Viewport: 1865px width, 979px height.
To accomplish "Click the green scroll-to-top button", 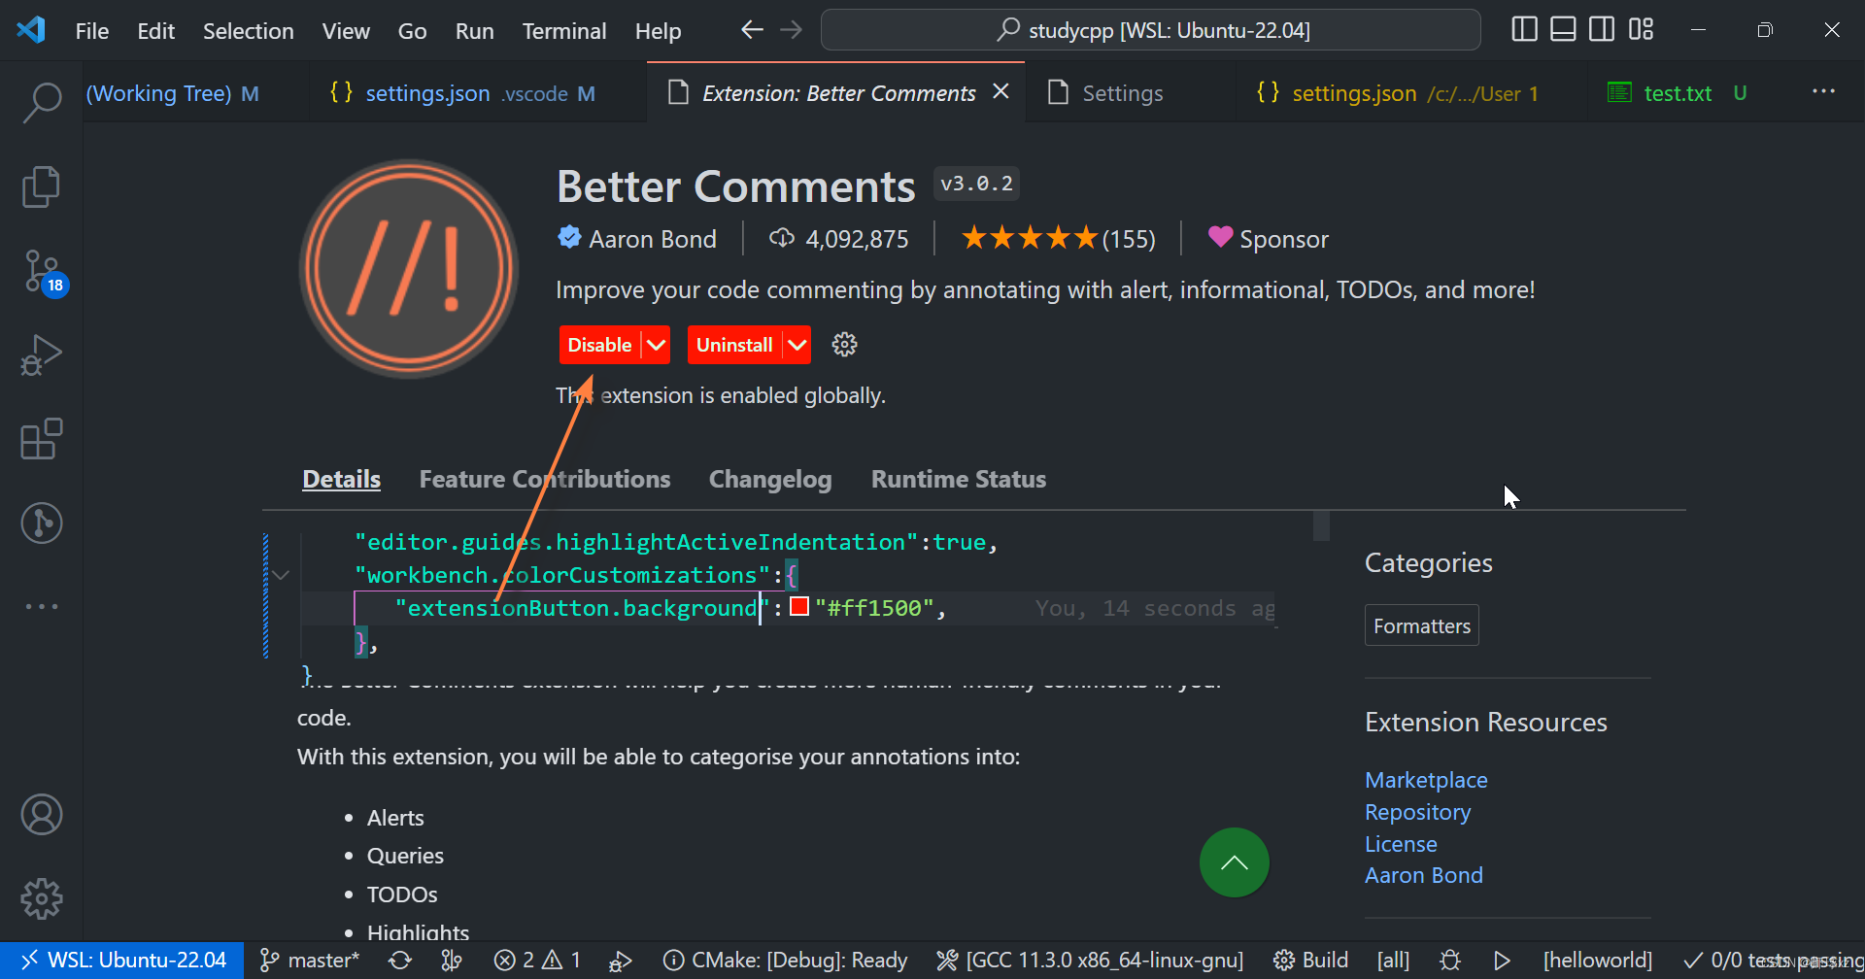I will tap(1234, 862).
